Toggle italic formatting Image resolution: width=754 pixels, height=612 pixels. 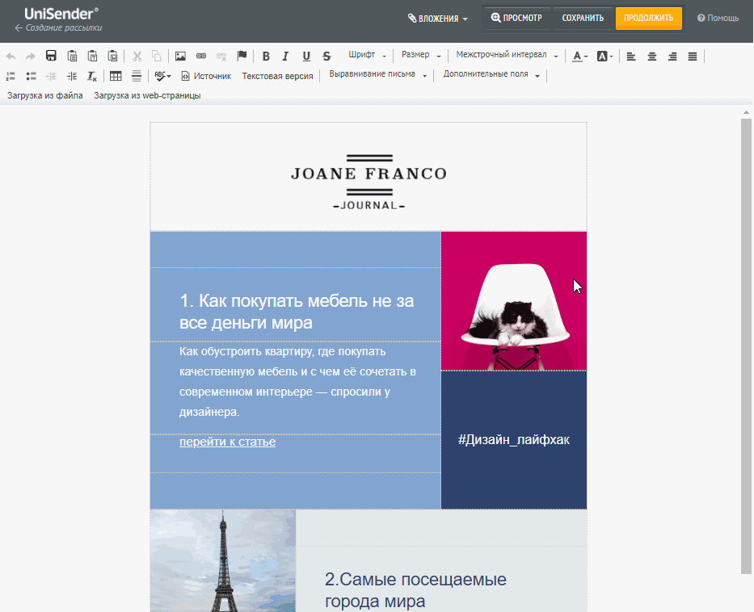285,57
